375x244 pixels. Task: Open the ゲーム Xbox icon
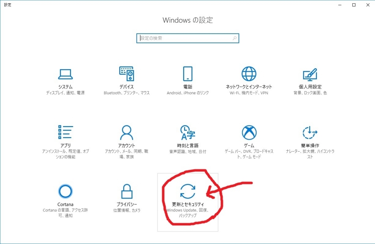[x=249, y=132]
